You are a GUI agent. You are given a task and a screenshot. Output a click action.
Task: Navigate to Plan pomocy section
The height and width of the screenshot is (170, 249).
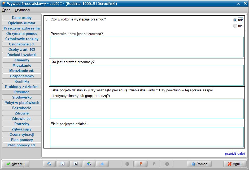click(22, 140)
